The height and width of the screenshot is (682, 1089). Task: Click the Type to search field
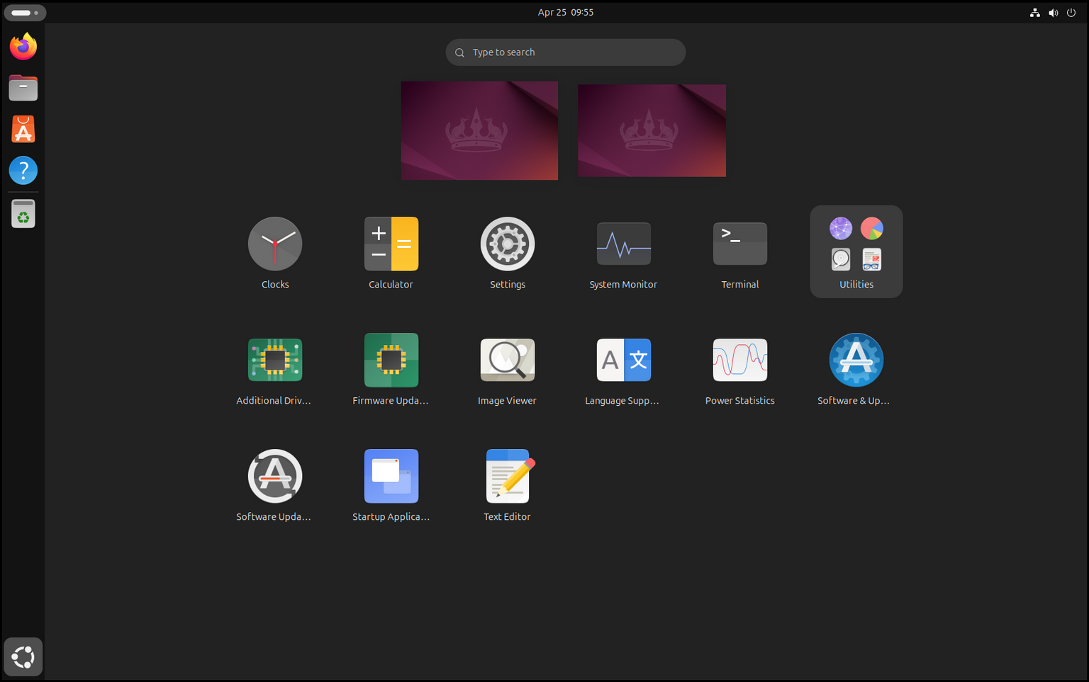click(565, 52)
